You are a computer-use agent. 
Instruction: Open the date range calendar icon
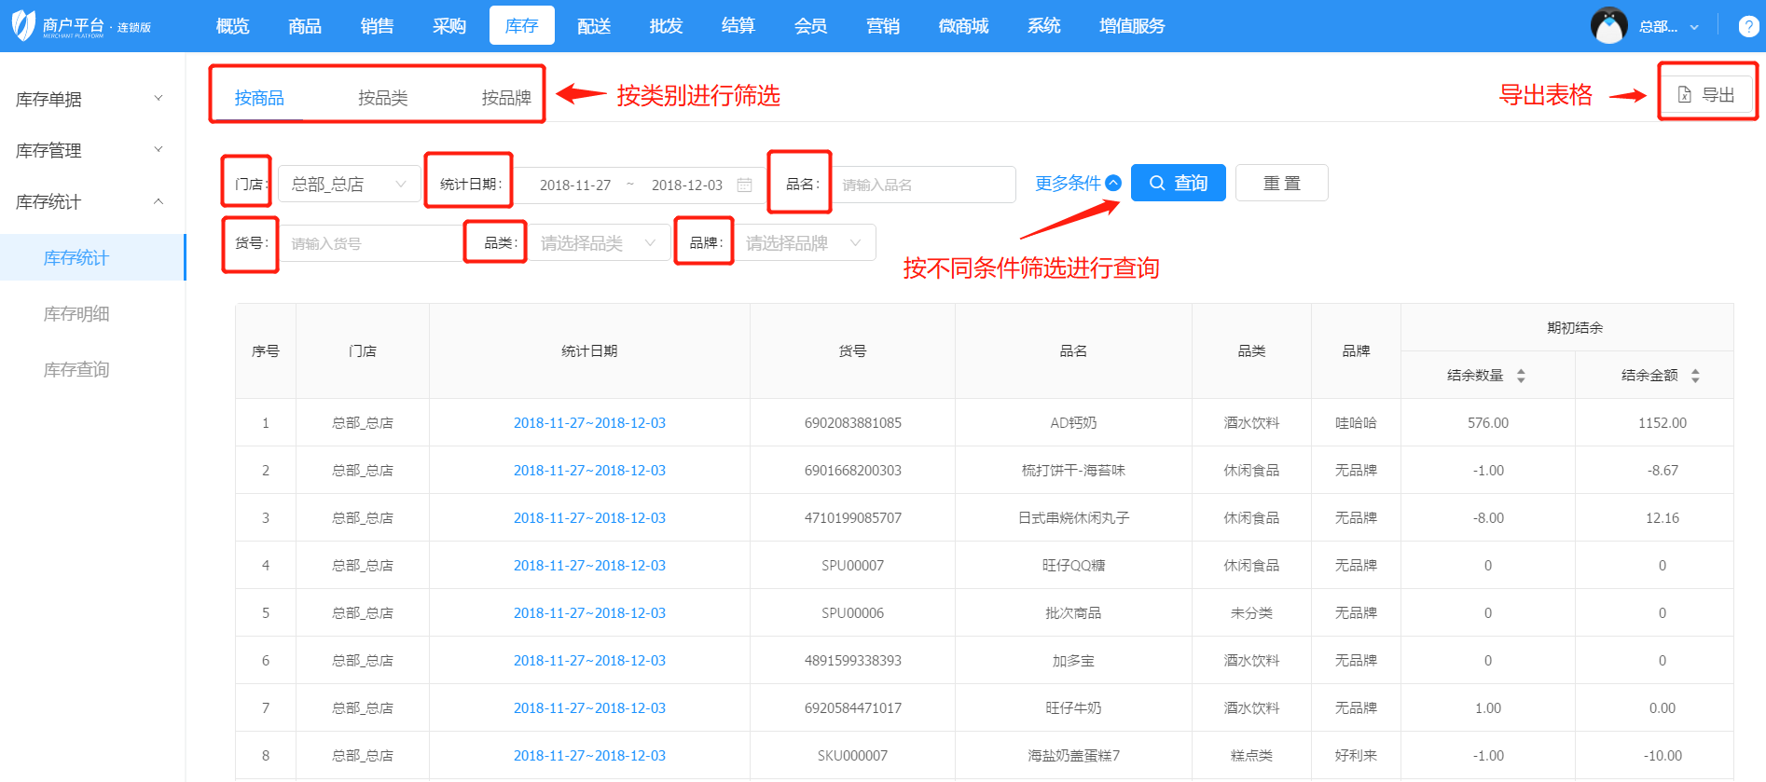(744, 185)
